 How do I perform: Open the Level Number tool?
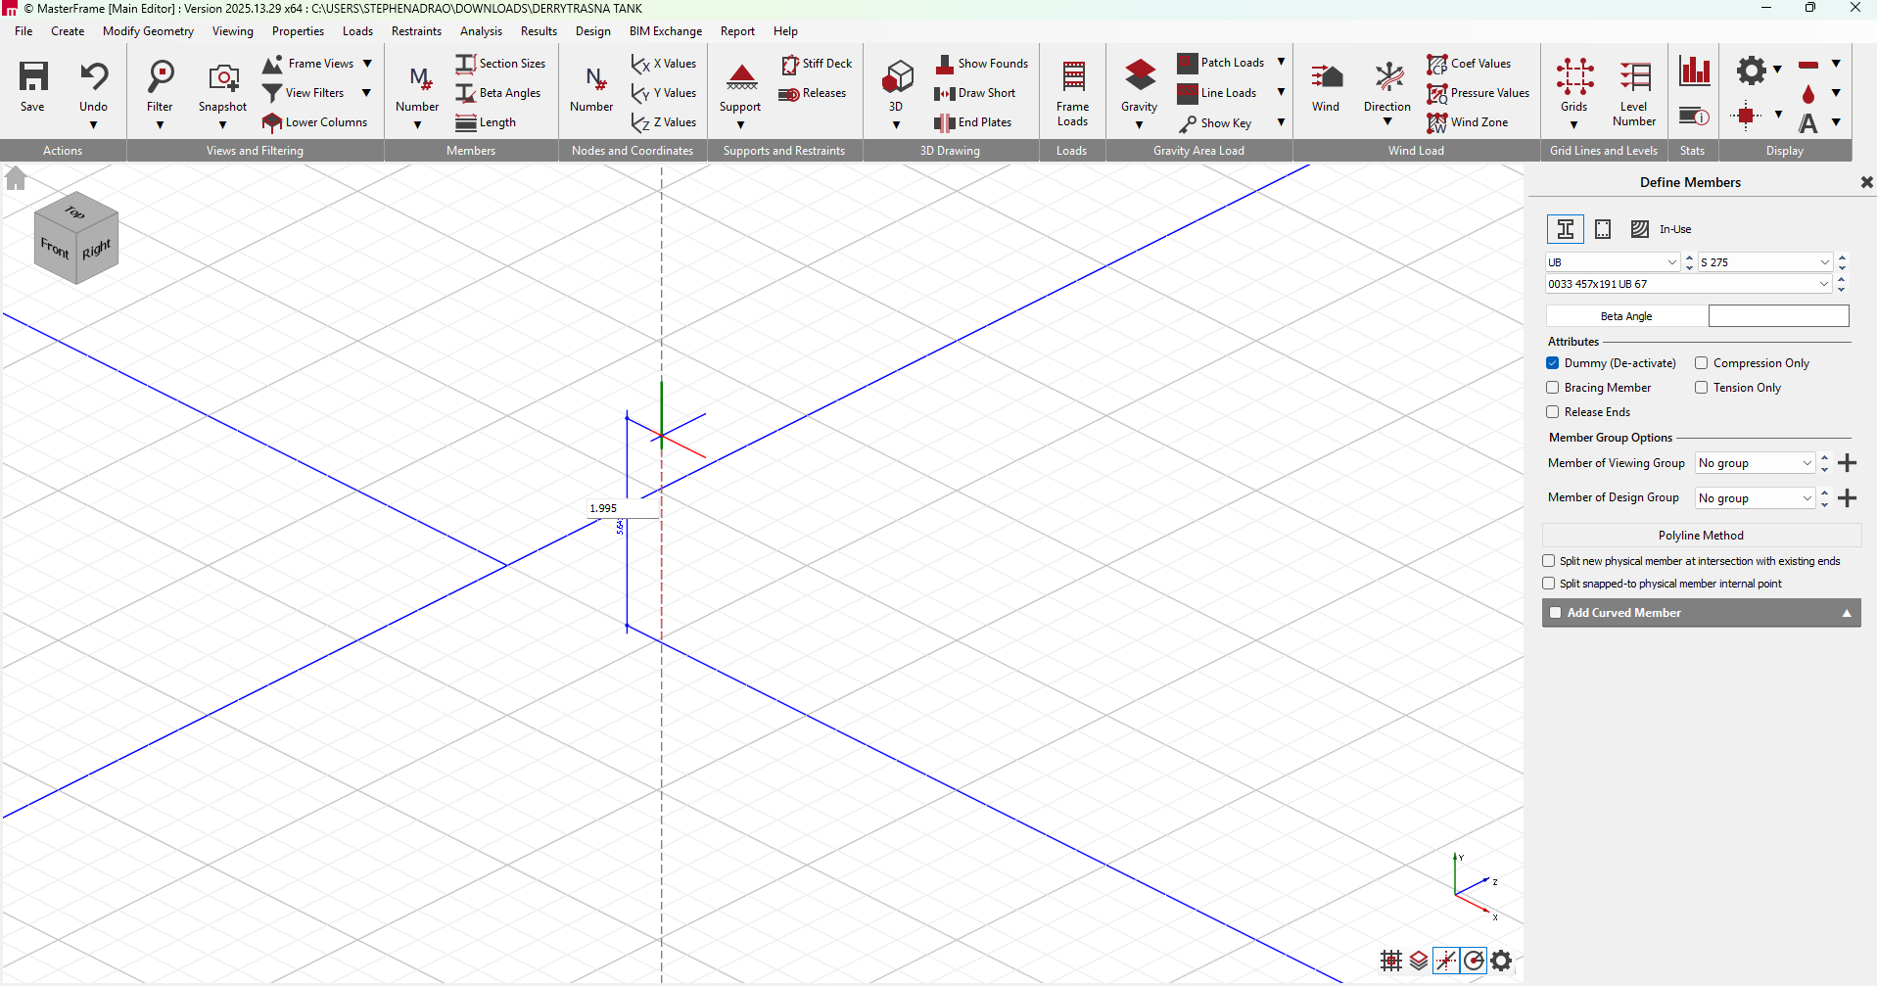click(1633, 78)
